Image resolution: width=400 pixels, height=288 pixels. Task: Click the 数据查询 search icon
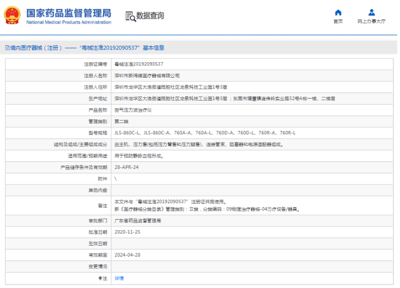(130, 17)
